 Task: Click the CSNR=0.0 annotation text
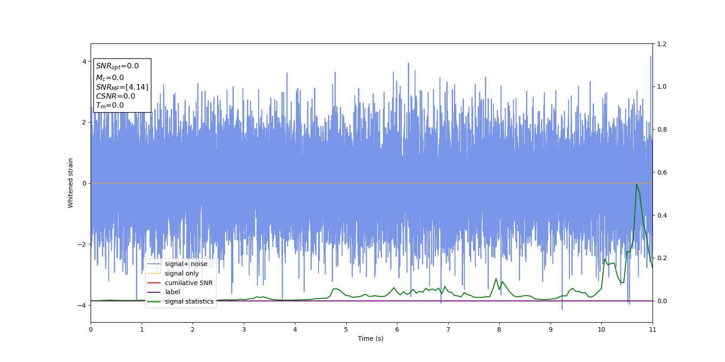[116, 96]
